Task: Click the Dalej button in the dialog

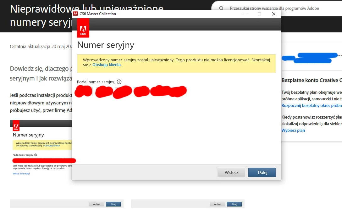Action: click(x=262, y=172)
